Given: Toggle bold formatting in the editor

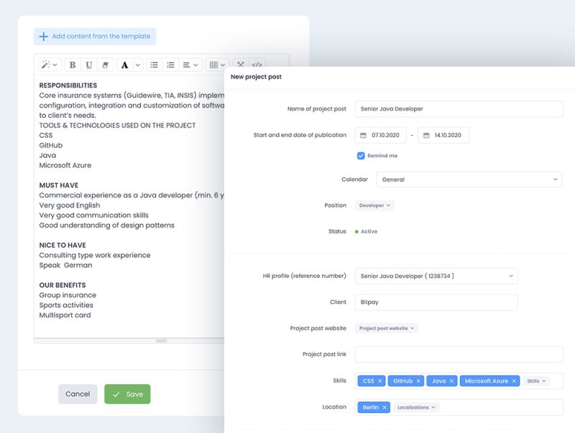Looking at the screenshot, I should click(x=73, y=65).
